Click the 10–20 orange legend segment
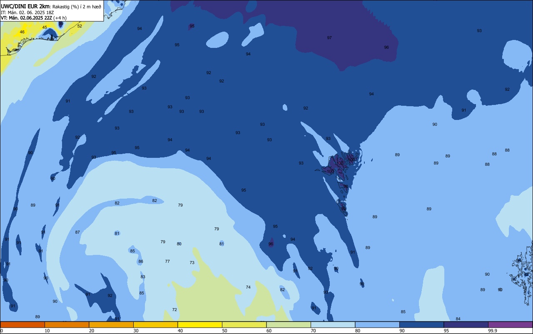The width and height of the screenshot is (533, 334). coord(67,324)
